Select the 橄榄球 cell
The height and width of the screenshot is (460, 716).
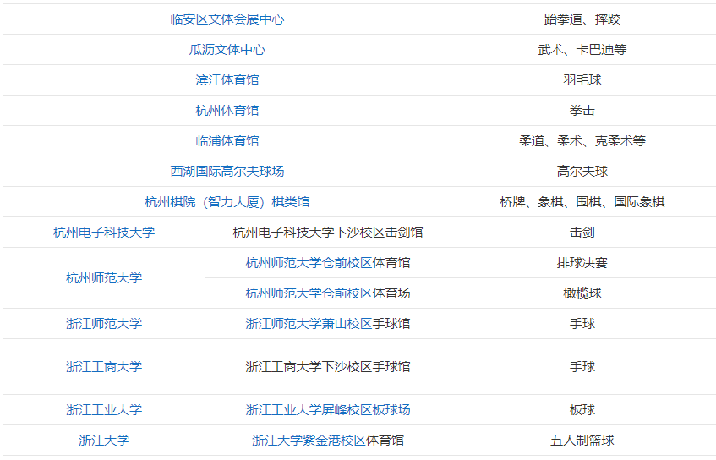(582, 293)
